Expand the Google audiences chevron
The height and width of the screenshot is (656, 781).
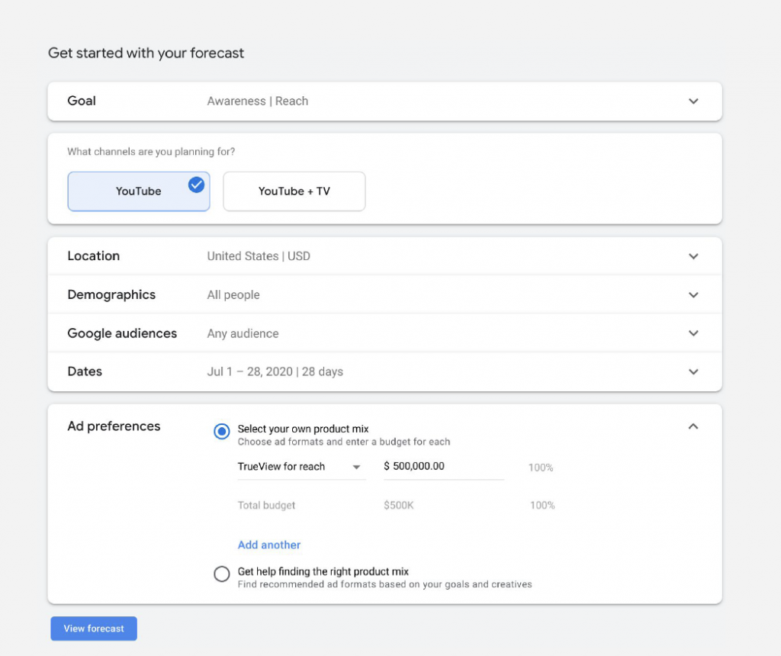tap(693, 333)
